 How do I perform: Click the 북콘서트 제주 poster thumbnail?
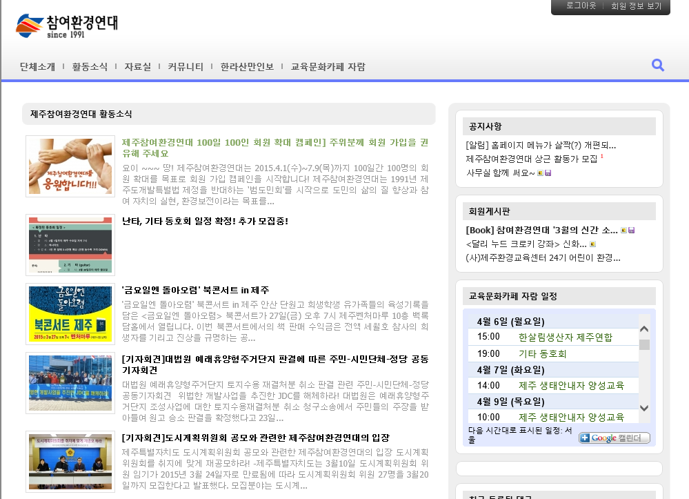click(70, 314)
